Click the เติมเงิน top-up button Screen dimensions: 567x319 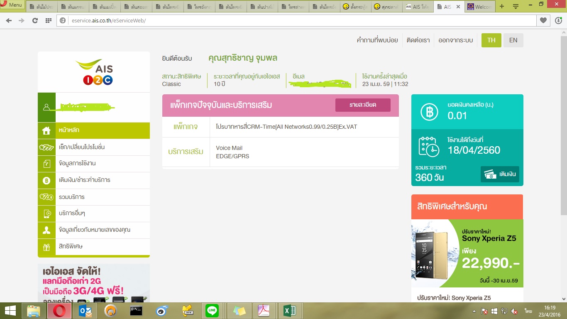tap(500, 174)
